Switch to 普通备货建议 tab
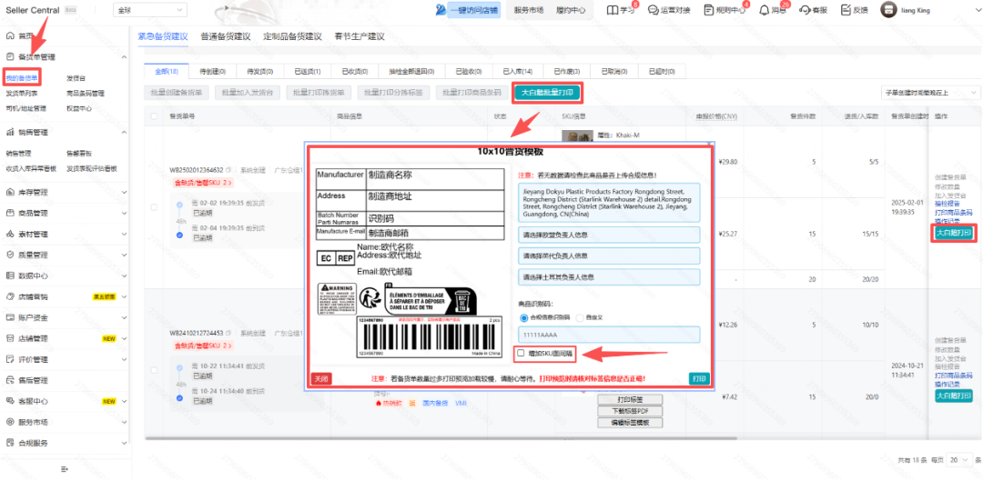Screen dimensions: 983x481 pyautogui.click(x=226, y=36)
